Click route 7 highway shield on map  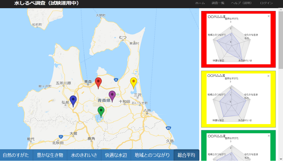tap(61, 137)
